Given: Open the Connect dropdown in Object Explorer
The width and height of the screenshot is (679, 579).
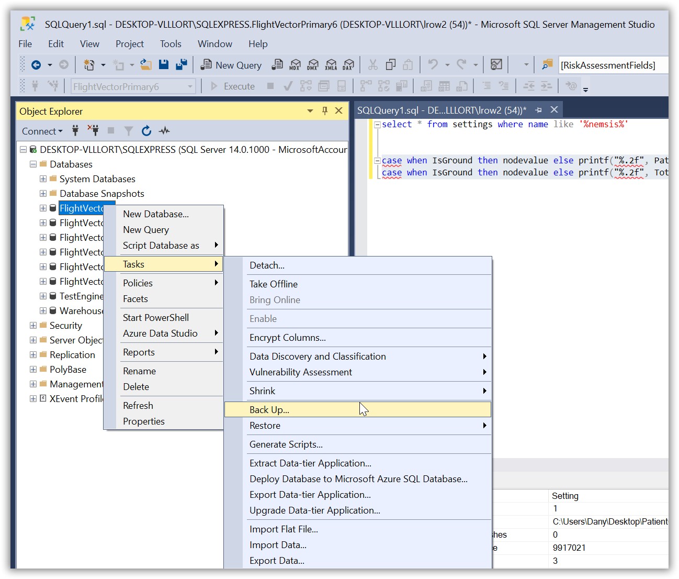Looking at the screenshot, I should pyautogui.click(x=42, y=131).
